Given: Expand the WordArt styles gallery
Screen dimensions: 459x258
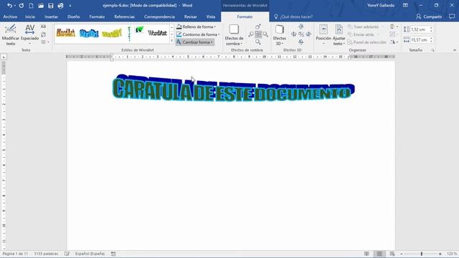Looking at the screenshot, I should (172, 41).
